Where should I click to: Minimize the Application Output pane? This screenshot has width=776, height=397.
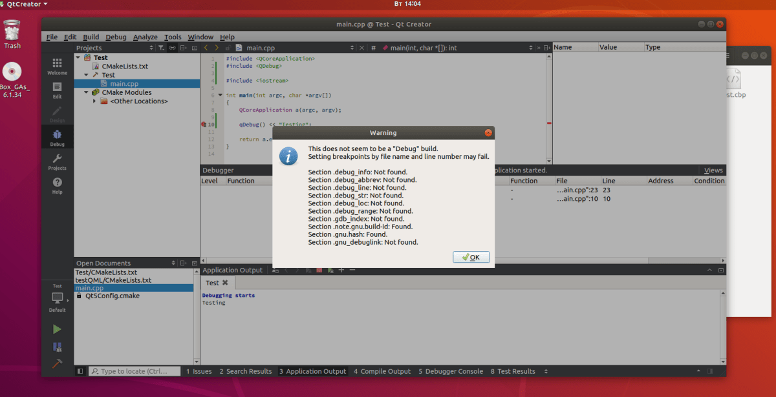click(721, 270)
